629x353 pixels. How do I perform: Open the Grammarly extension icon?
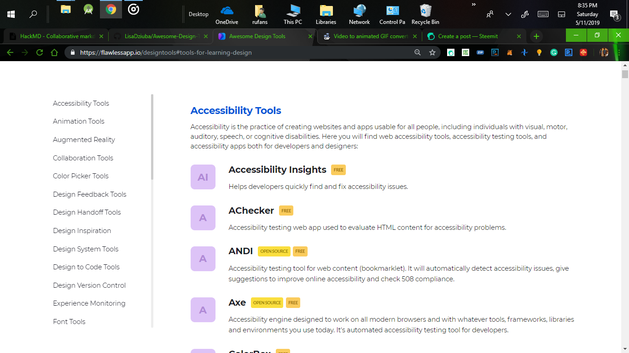[x=554, y=52]
